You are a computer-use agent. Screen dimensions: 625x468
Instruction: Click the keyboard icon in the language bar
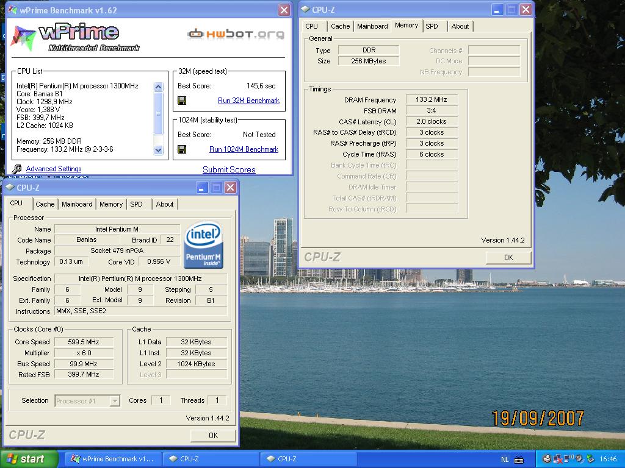coord(519,459)
